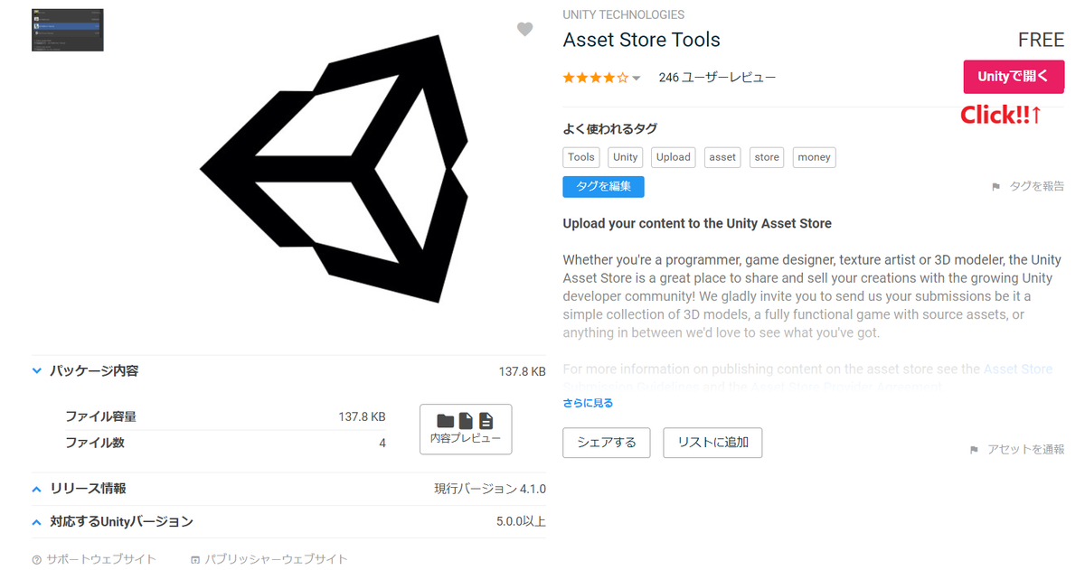
Task: Open the UNITY TECHNOLOGIES publisher link
Action: coord(623,14)
